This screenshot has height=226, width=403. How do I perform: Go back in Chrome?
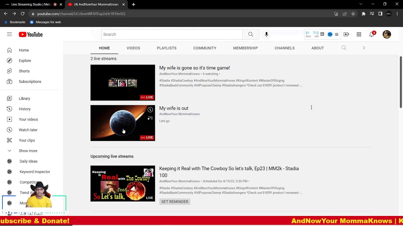coord(6,14)
